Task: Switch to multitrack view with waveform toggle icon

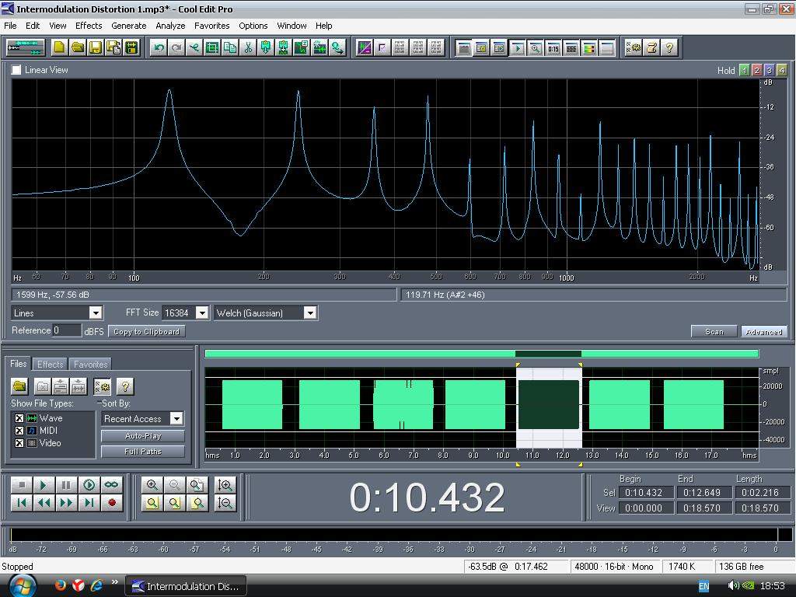Action: click(26, 47)
